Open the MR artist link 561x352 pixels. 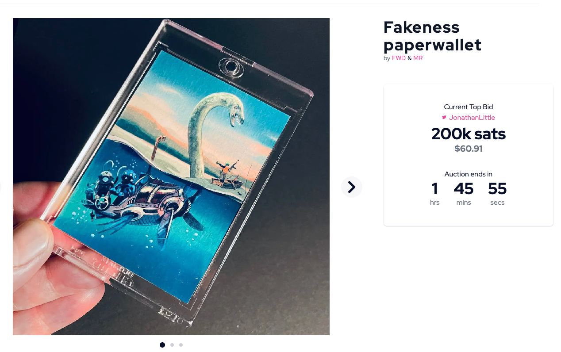click(x=418, y=58)
